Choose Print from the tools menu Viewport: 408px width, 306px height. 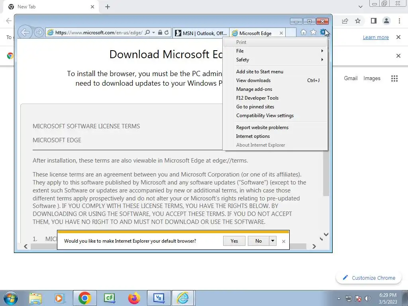pyautogui.click(x=275, y=42)
